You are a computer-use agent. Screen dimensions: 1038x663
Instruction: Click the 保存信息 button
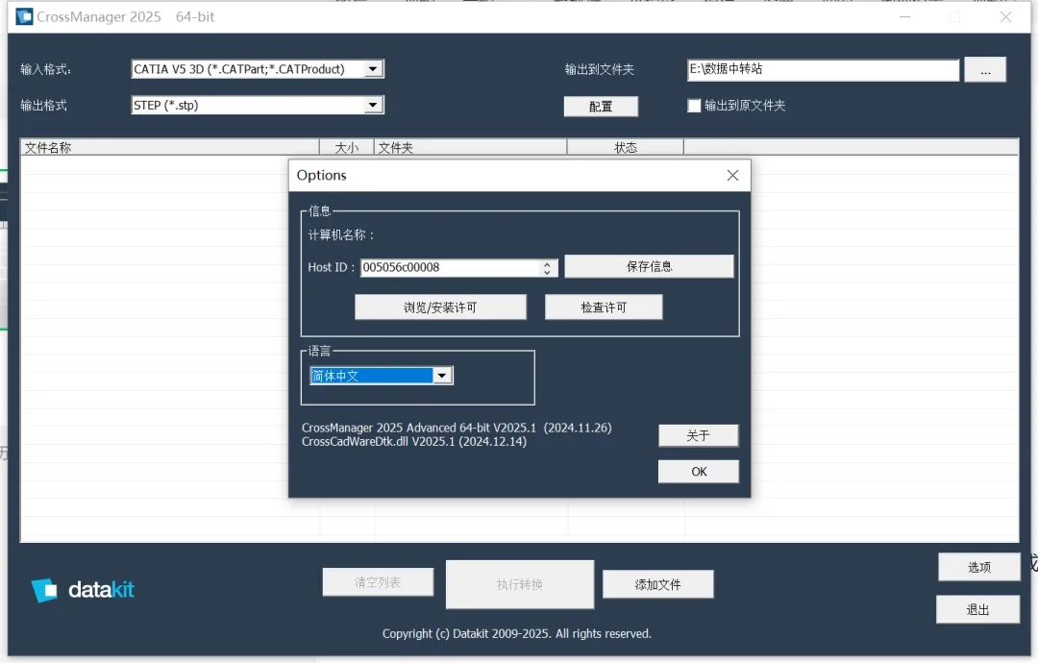click(x=649, y=267)
